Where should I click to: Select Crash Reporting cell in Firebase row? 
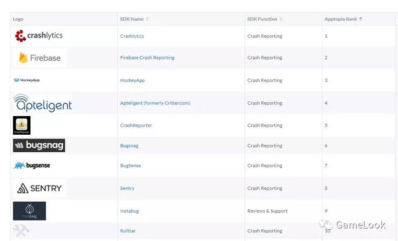click(x=265, y=58)
